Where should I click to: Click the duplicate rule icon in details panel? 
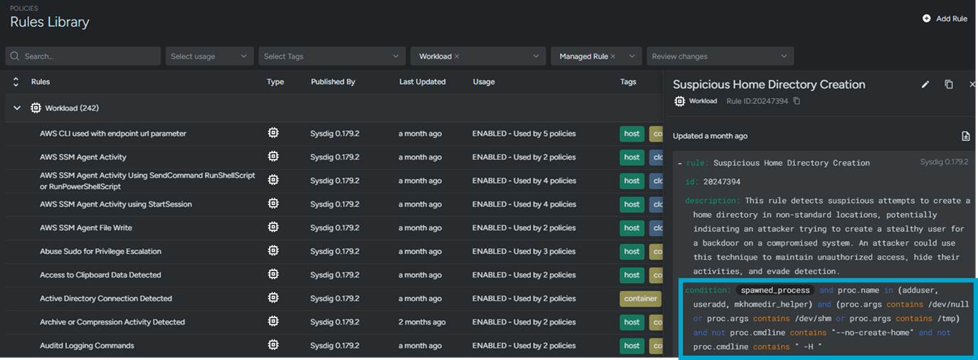pos(949,85)
